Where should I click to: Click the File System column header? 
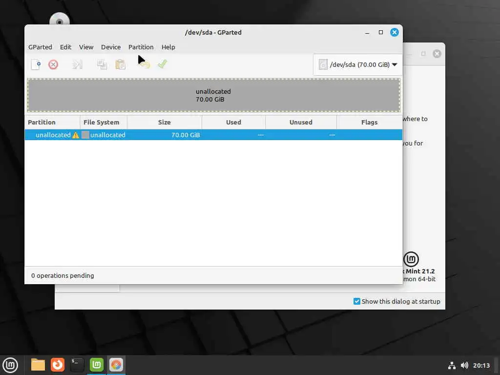[x=104, y=123]
